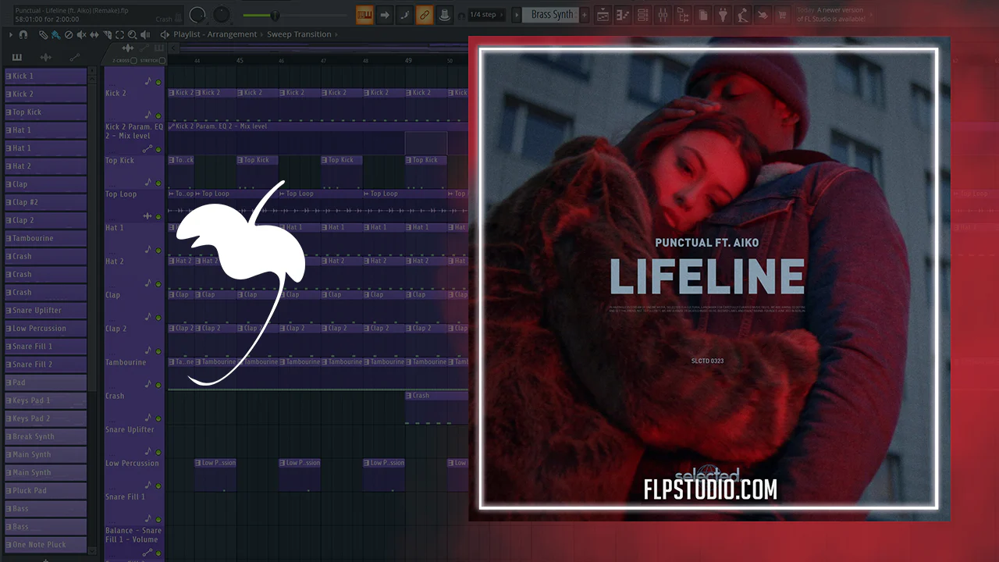Click the speaker icon before Playlist title
Screen dimensions: 999x562
165,34
